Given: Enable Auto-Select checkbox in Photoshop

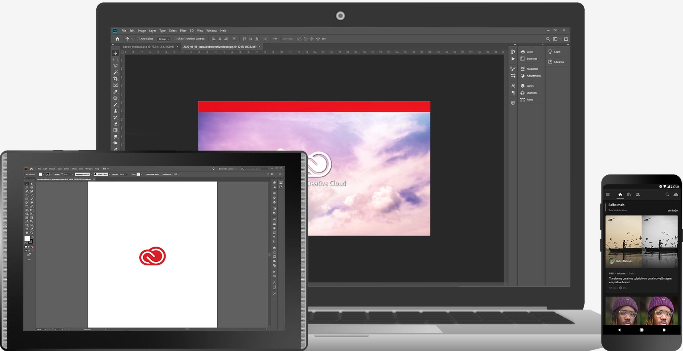Looking at the screenshot, I should pos(138,39).
